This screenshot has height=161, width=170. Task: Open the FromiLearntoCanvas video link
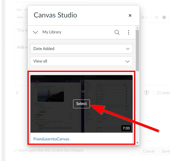pyautogui.click(x=51, y=139)
